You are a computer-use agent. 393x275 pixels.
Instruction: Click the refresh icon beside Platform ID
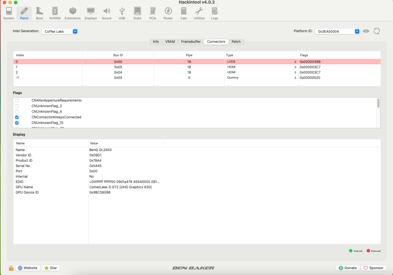point(377,31)
